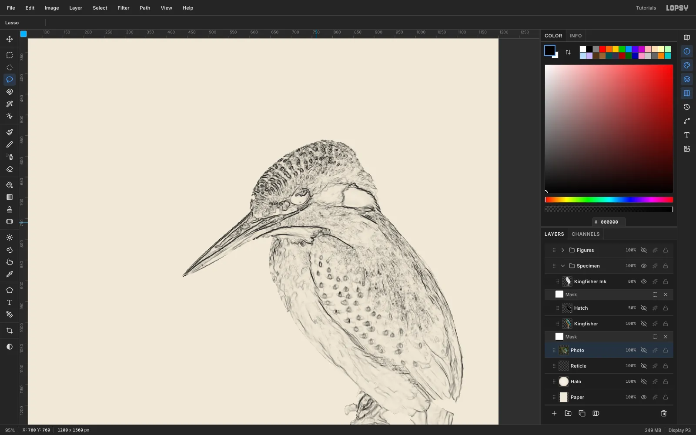Viewport: 696px width, 435px height.
Task: Select the Move tool
Action: [x=10, y=39]
